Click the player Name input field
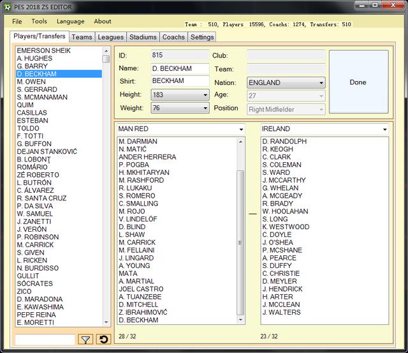Screen dimensions: 408x353 click(x=180, y=69)
